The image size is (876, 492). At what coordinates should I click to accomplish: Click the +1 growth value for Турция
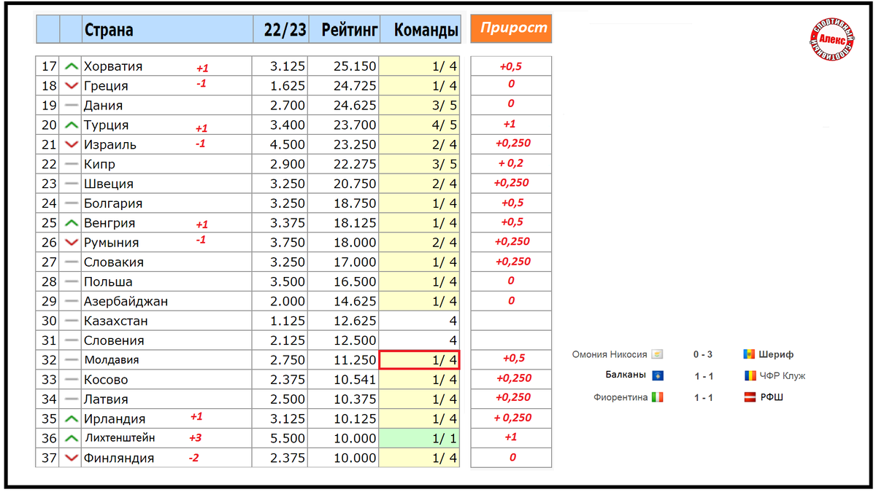510,125
